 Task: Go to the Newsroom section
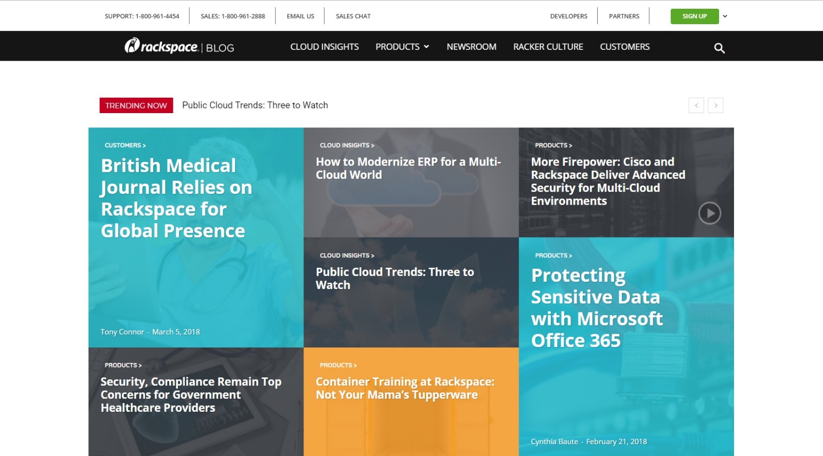472,47
